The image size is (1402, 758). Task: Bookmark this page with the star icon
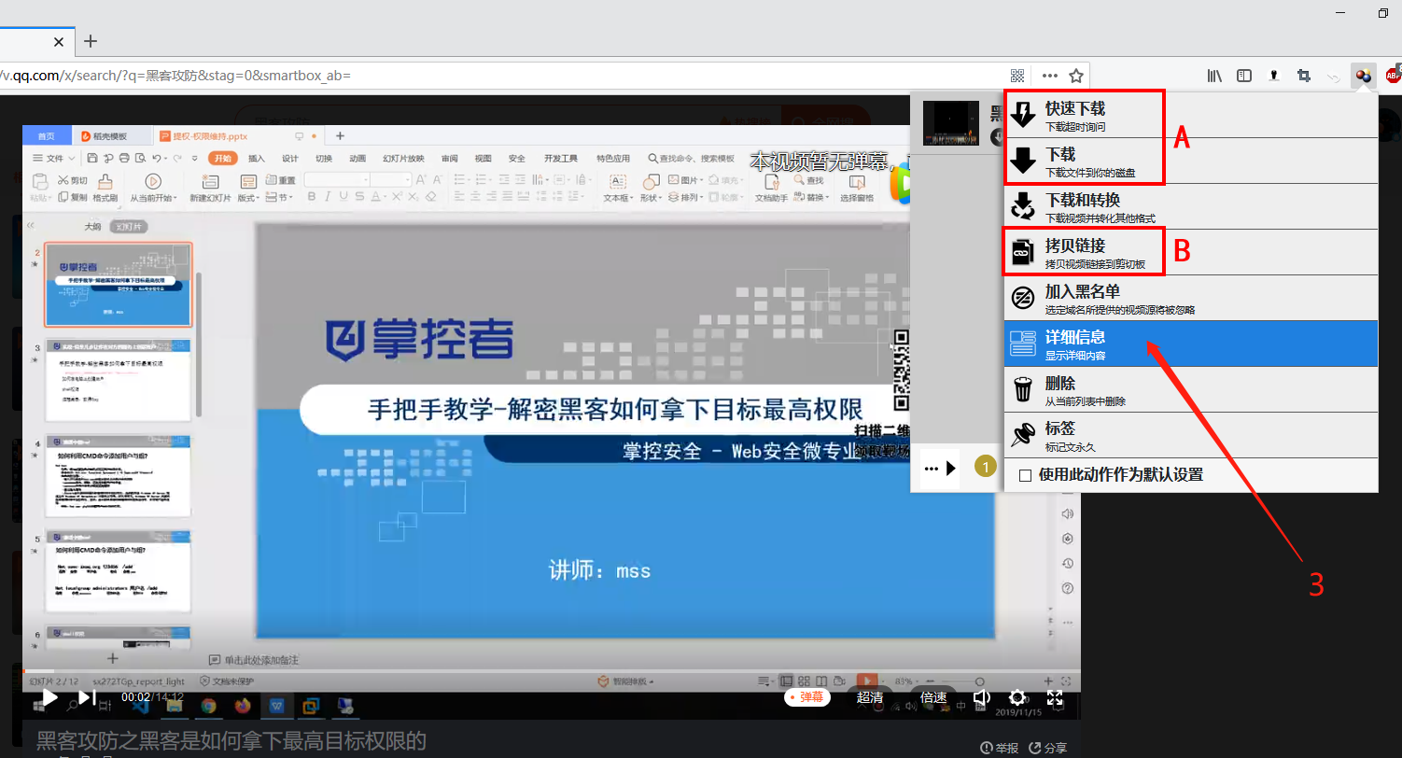click(1075, 76)
